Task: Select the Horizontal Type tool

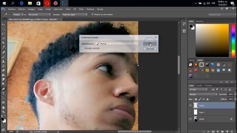Action: [x=3, y=93]
